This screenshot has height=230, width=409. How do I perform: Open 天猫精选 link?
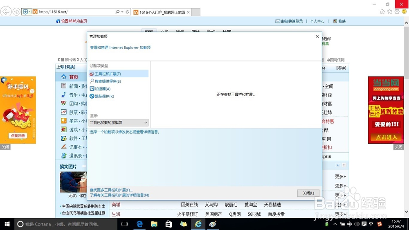272,205
